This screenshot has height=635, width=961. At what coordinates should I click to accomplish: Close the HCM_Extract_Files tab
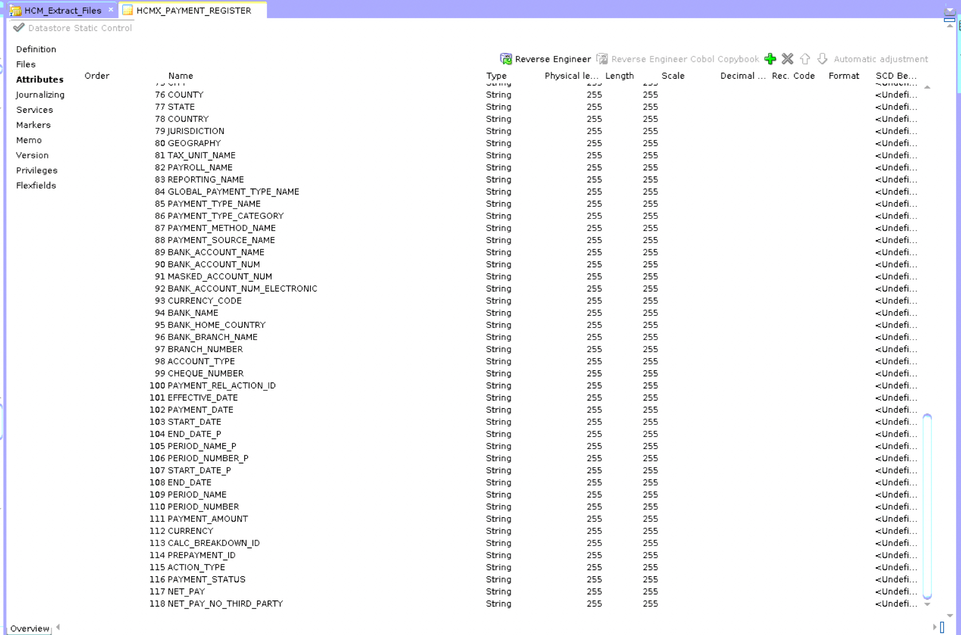[111, 10]
